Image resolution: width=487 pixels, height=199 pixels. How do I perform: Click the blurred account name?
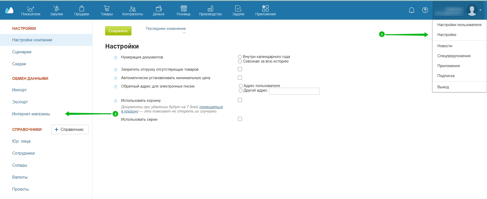(449, 11)
